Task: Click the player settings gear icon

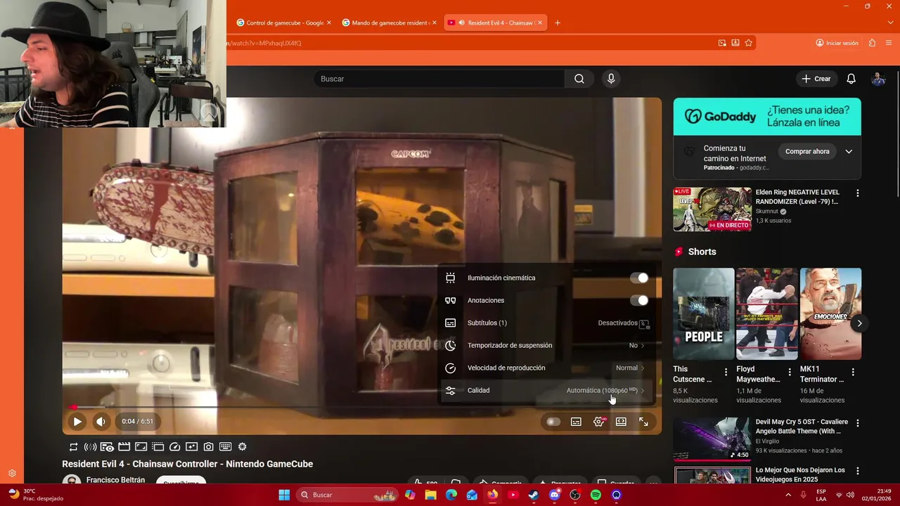Action: pyautogui.click(x=599, y=422)
